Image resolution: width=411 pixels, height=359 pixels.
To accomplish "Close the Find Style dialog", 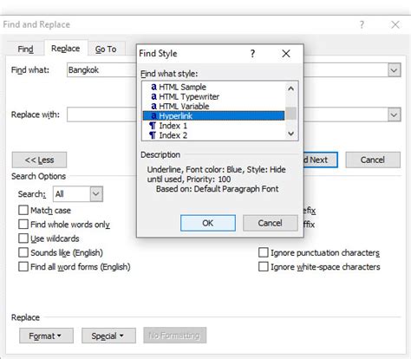I will [286, 54].
